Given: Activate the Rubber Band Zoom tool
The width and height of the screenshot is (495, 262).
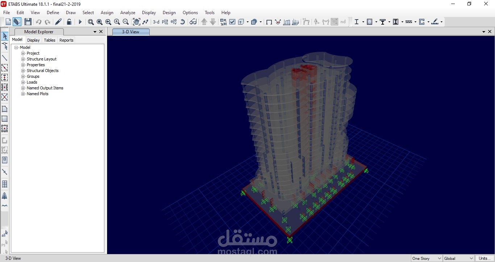Looking at the screenshot, I should pyautogui.click(x=91, y=22).
